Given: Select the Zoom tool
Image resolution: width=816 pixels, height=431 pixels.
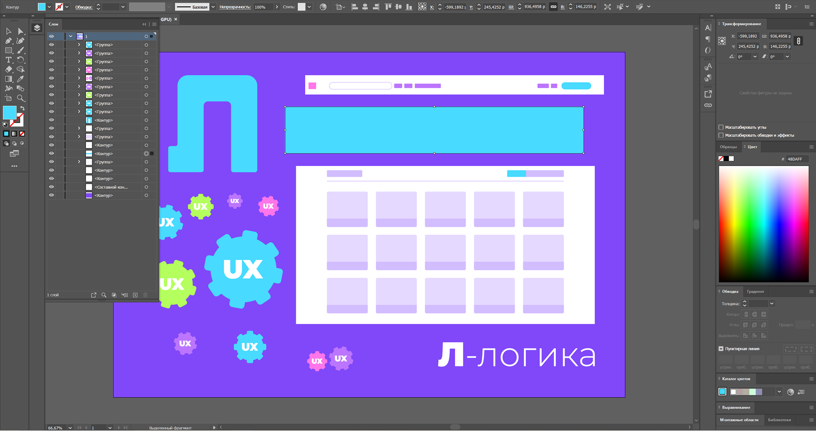Looking at the screenshot, I should point(21,98).
